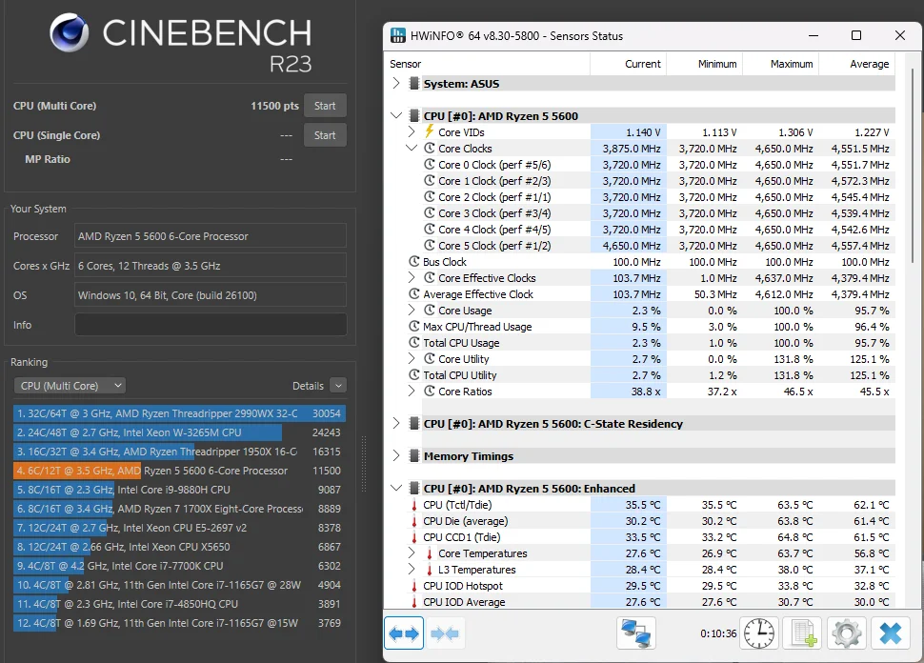The height and width of the screenshot is (663, 924).
Task: Expand the Core Utility row
Action: tap(412, 358)
